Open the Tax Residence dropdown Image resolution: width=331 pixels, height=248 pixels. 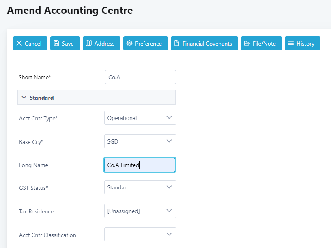(140, 211)
